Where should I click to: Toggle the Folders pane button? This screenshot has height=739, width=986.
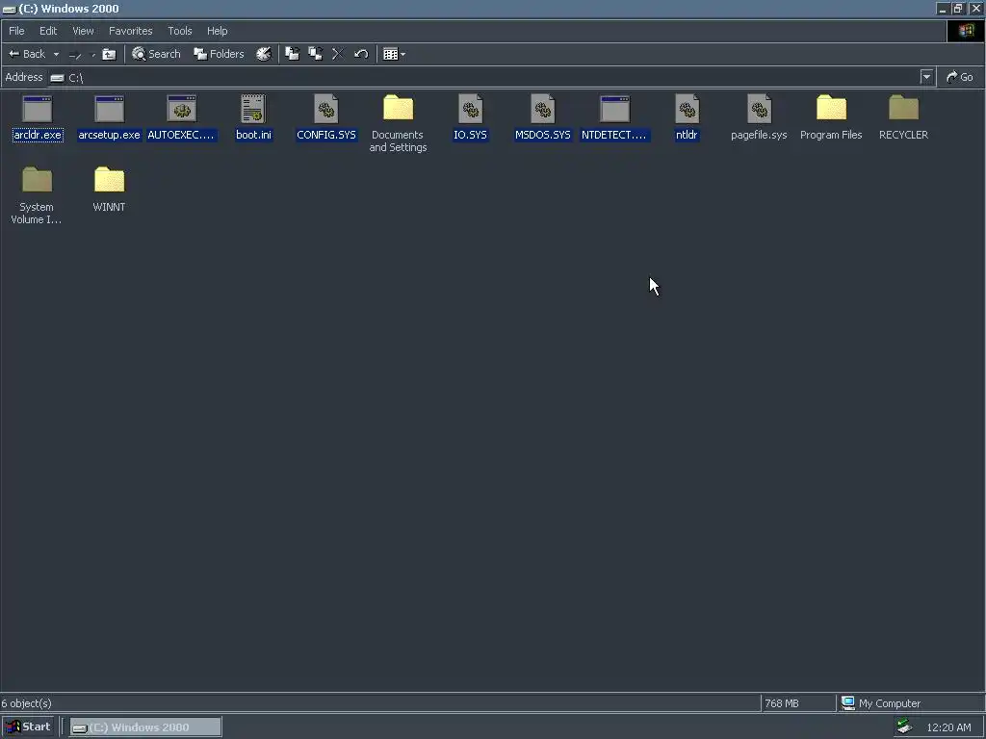(x=219, y=54)
